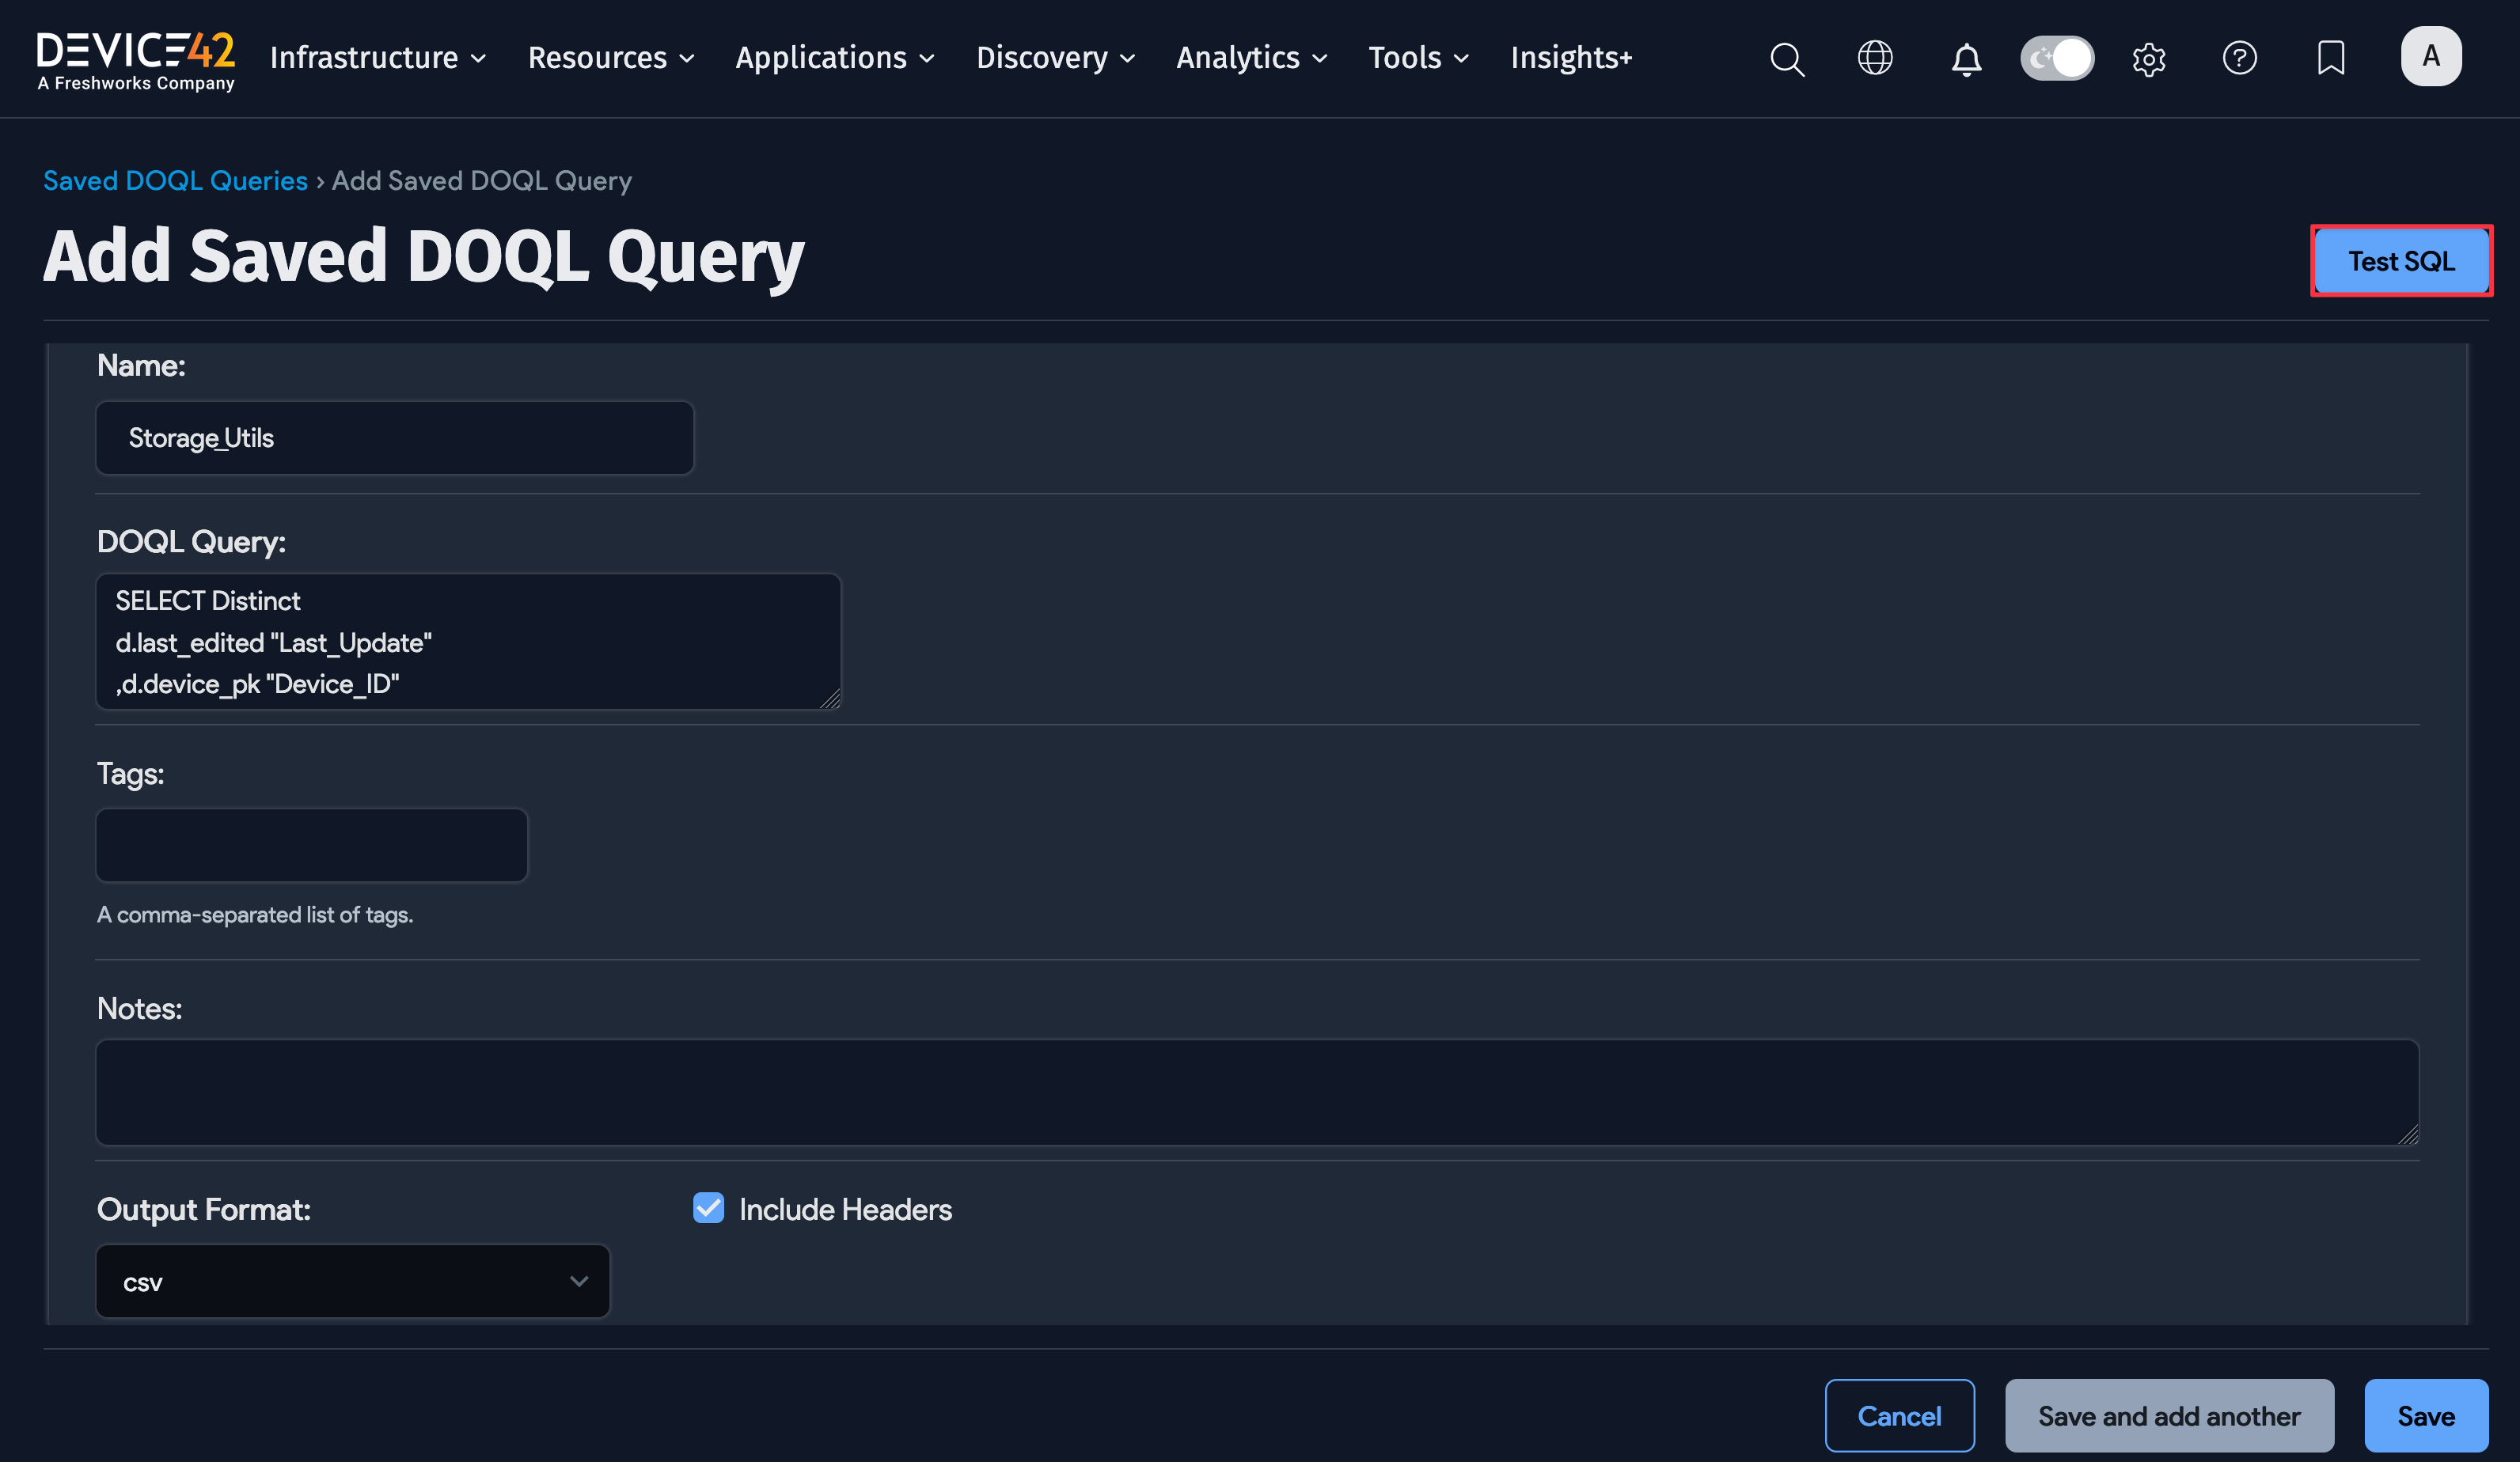Click the globe language icon
Viewport: 2520px width, 1462px height.
(1875, 58)
